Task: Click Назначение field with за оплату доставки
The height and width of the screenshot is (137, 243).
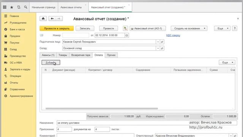Action: [147, 123]
